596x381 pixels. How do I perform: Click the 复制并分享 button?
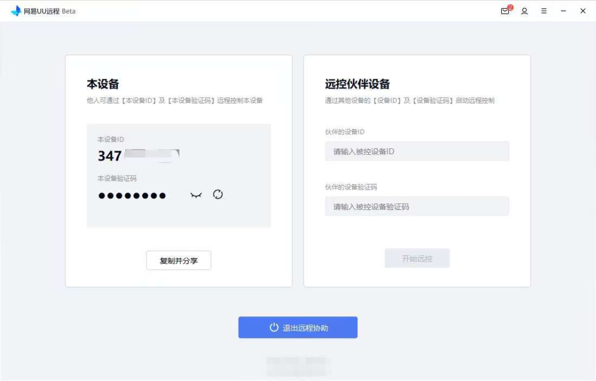click(x=179, y=261)
